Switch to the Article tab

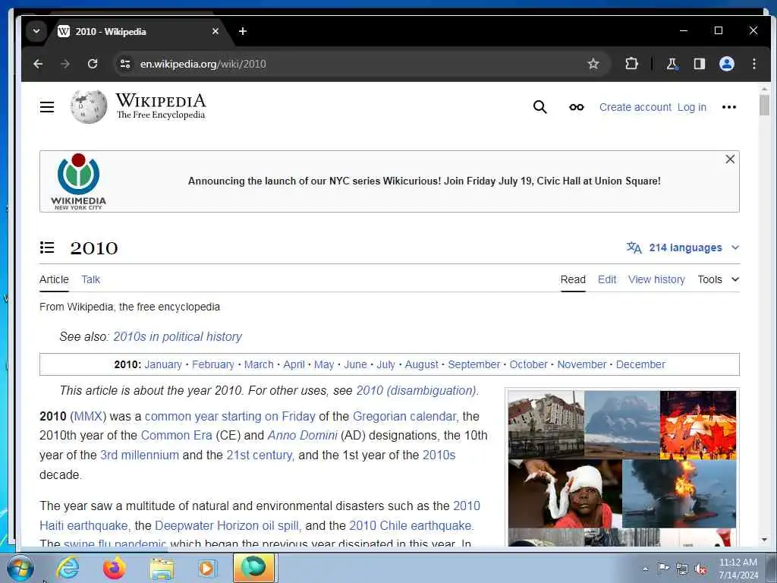pos(54,279)
